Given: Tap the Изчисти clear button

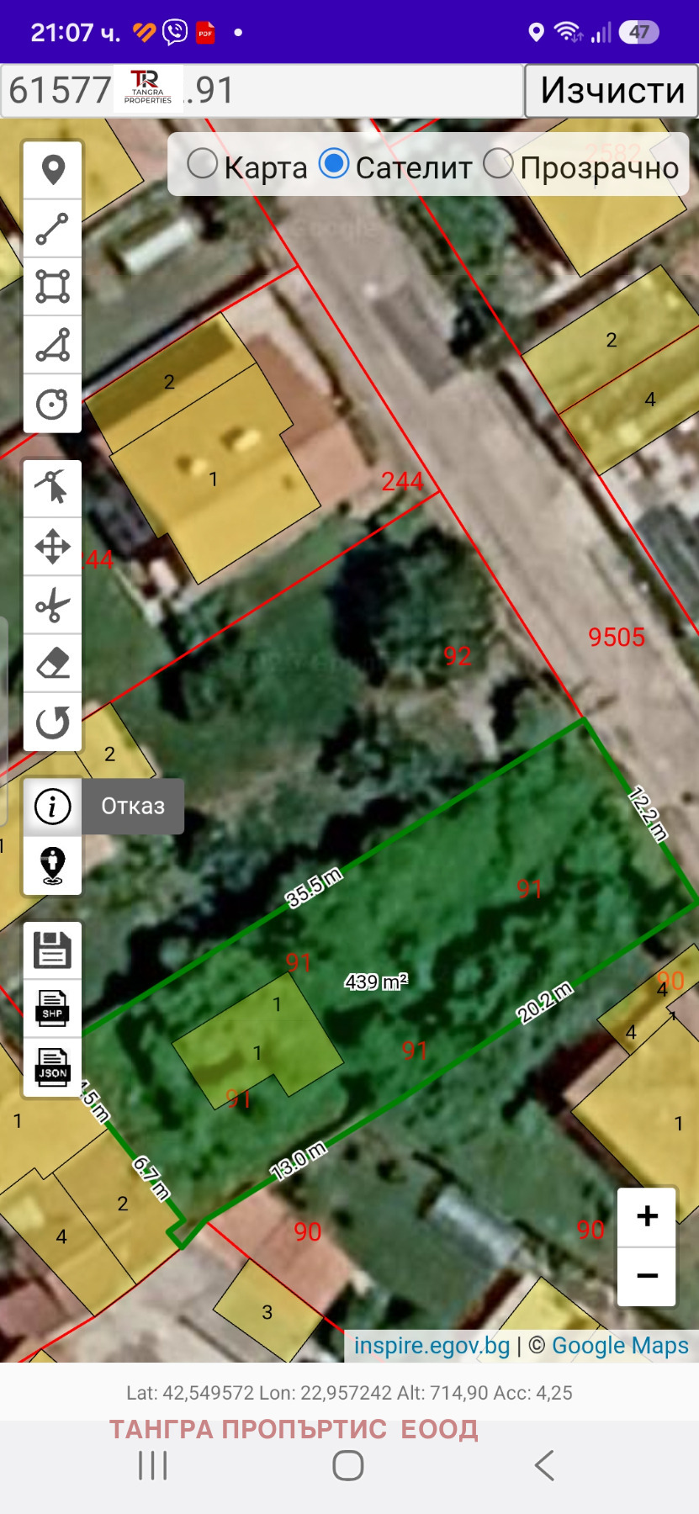Looking at the screenshot, I should 612,90.
